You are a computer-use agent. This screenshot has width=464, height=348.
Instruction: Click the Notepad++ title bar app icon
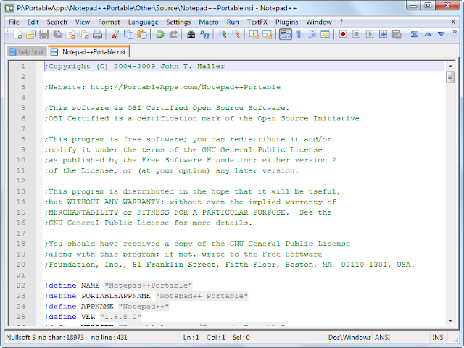tap(9, 8)
